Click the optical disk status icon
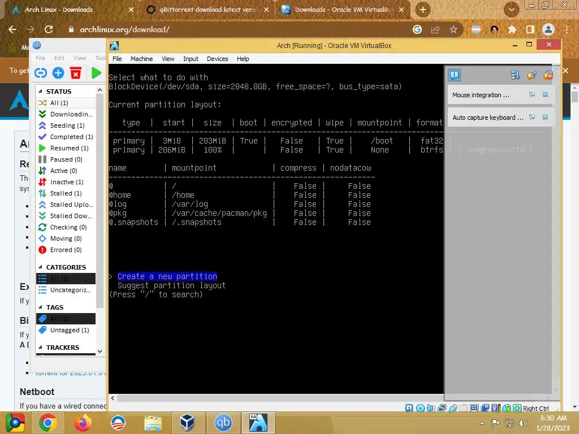This screenshot has height=434, width=579. (420, 408)
